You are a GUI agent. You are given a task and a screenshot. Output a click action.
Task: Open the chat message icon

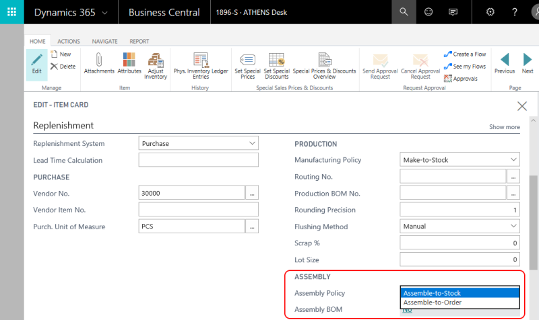[x=453, y=12]
